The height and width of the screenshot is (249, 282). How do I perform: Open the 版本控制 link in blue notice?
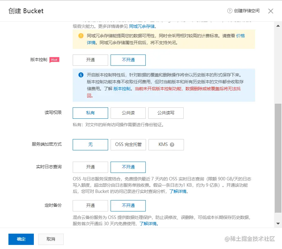[122, 89]
